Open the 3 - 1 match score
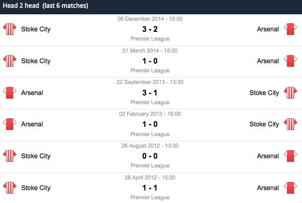The width and height of the screenshot is (302, 203). tap(150, 93)
